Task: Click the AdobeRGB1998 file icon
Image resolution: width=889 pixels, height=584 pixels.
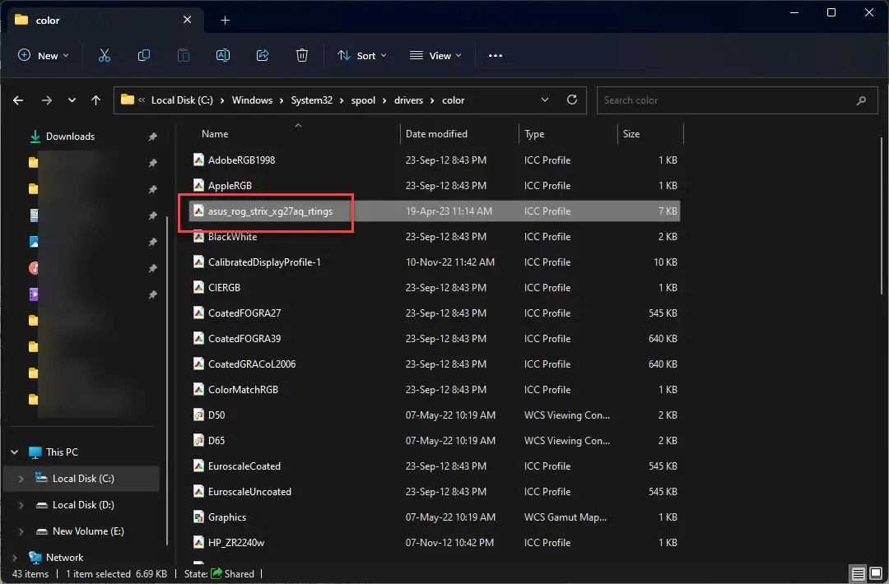Action: click(x=198, y=160)
